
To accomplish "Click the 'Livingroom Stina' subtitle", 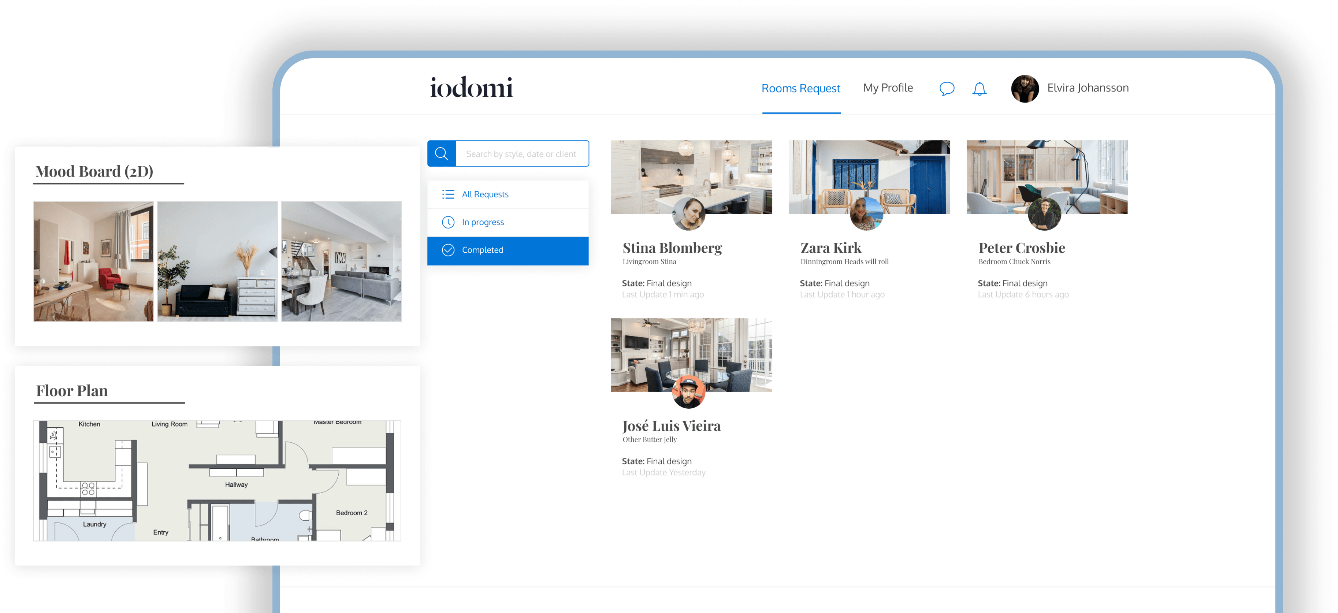I will pos(649,262).
